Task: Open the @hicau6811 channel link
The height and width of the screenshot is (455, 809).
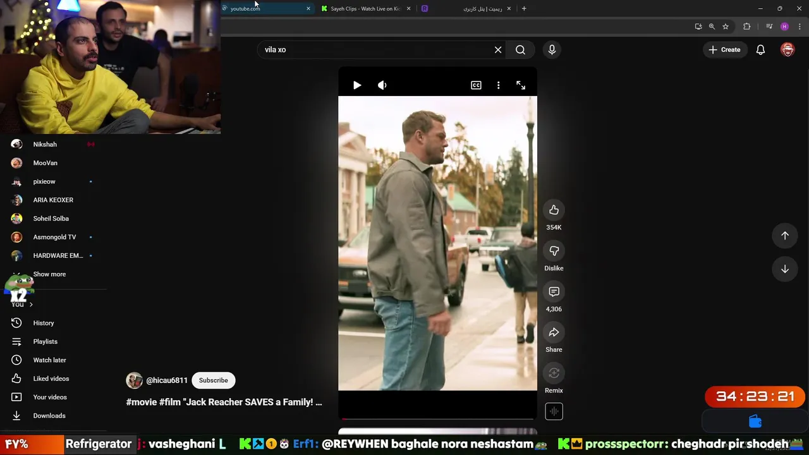Action: coord(167,380)
